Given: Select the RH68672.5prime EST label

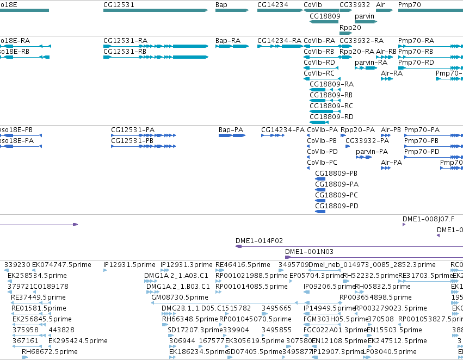Looking at the screenshot, I should tap(50, 352).
